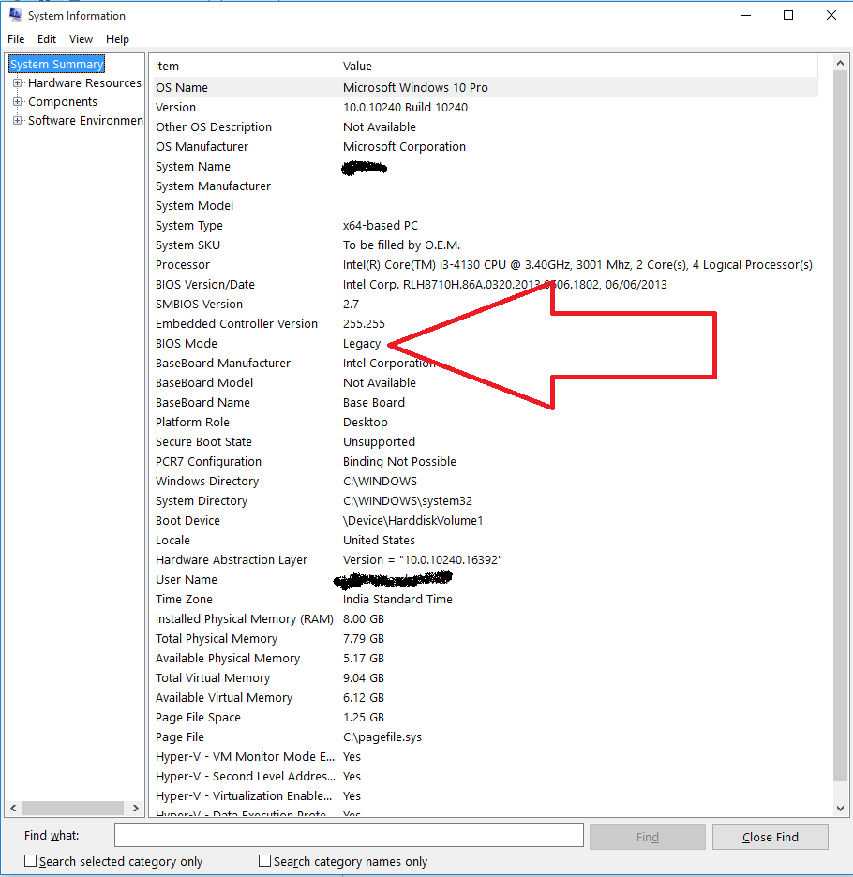Expand the Software Environment tree node

point(18,120)
